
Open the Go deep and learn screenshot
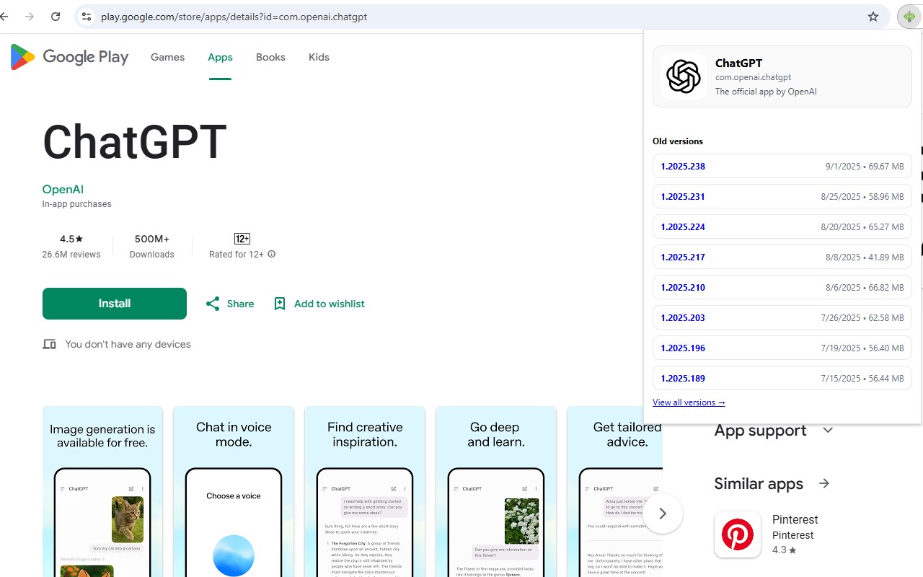click(496, 492)
